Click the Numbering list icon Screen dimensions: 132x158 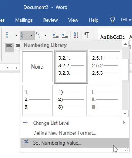24,35
